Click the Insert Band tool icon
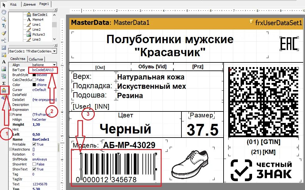The image size is (305, 190). [4, 40]
